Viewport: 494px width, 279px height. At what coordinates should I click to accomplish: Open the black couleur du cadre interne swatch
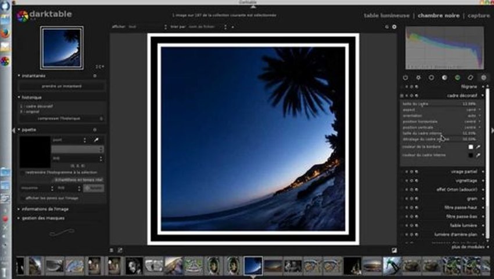pos(471,155)
